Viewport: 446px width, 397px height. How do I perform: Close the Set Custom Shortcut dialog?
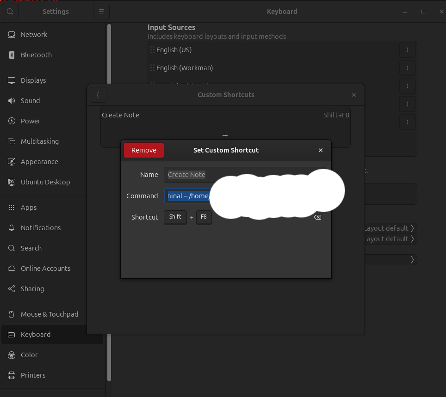321,150
